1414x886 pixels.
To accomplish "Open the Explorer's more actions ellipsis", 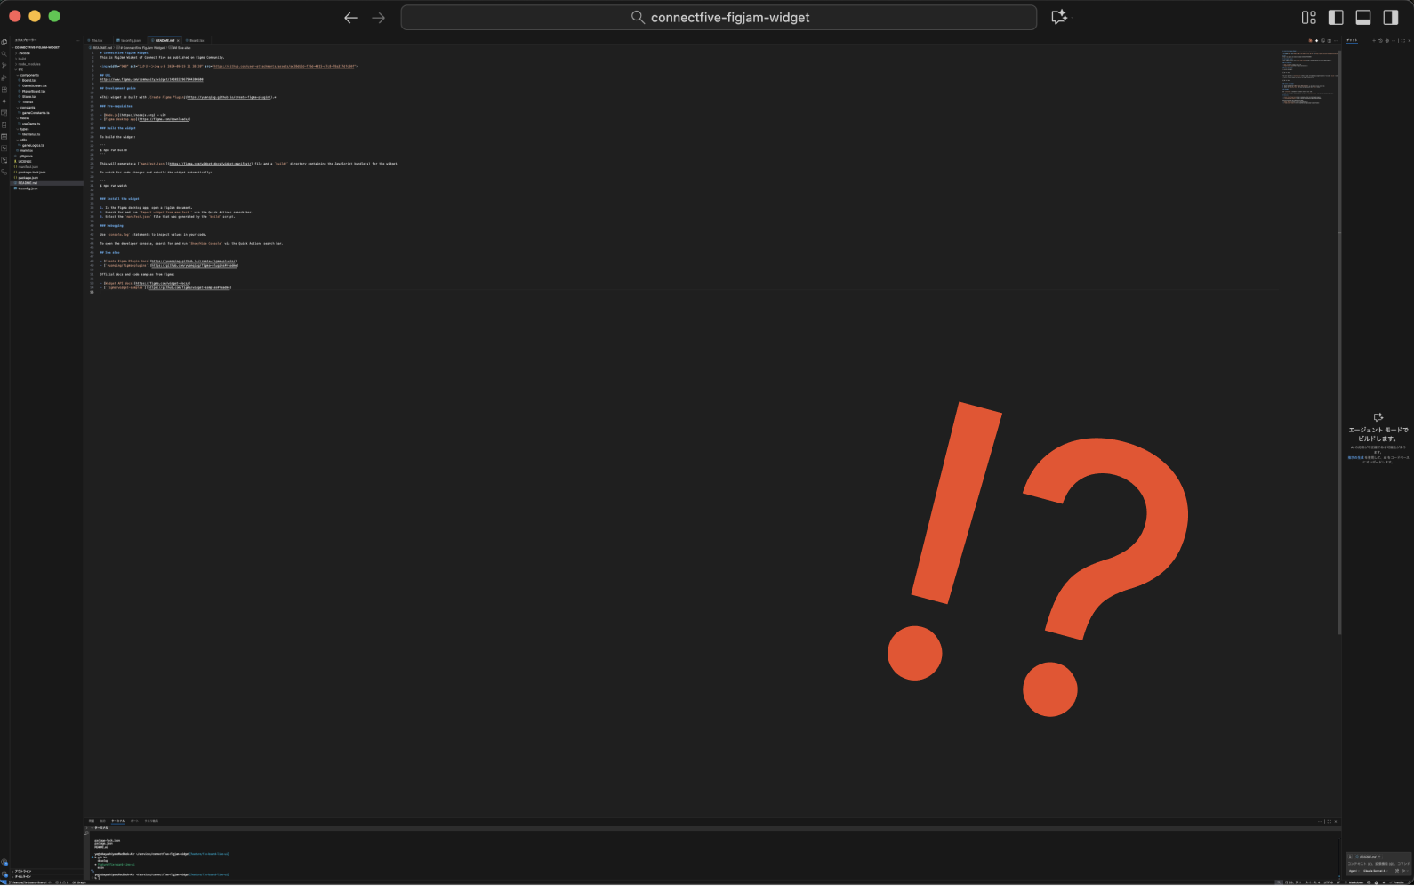I will (77, 40).
